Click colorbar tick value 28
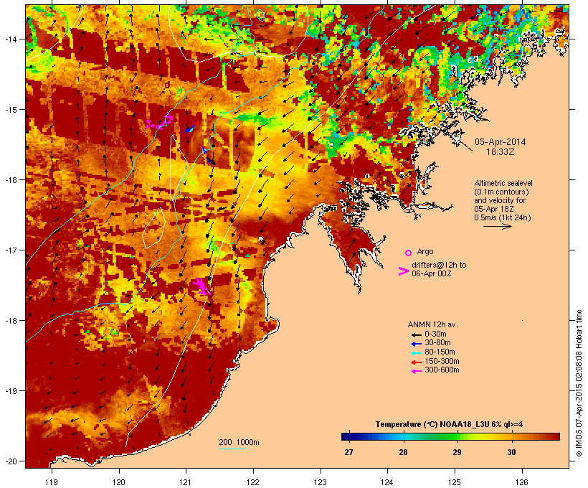 click(x=403, y=452)
